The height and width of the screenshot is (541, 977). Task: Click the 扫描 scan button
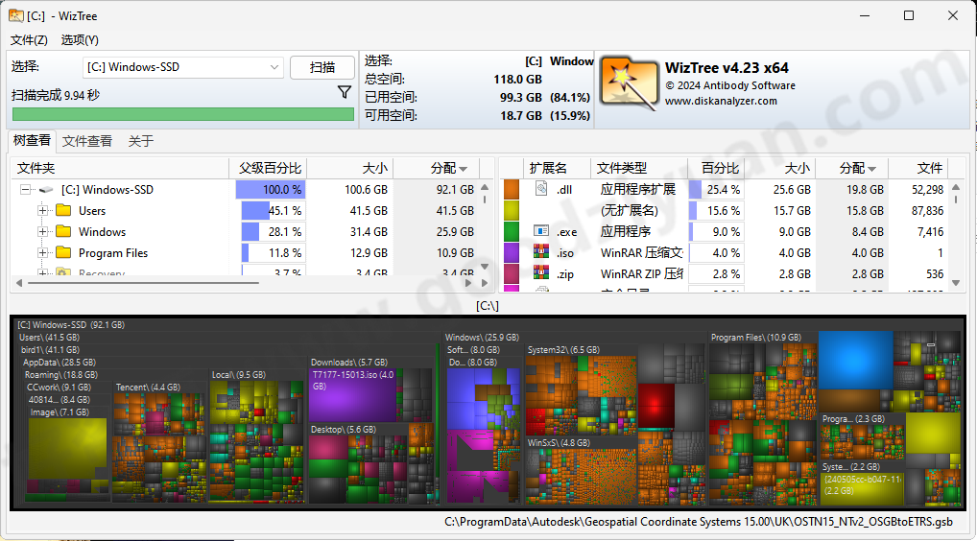pos(322,67)
